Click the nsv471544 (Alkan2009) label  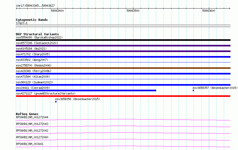pos(33,77)
